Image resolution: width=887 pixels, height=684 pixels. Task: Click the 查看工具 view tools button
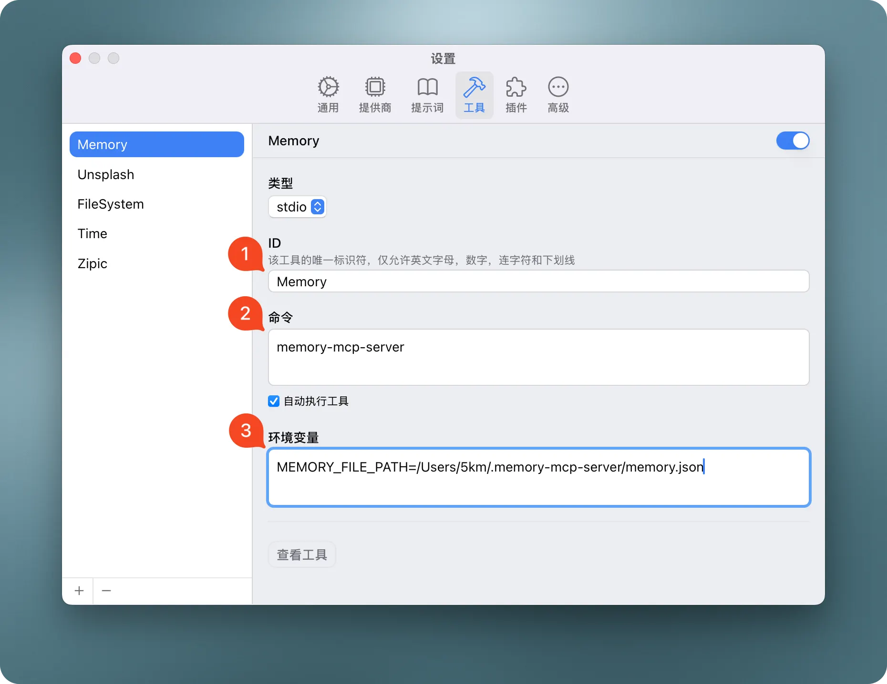coord(302,554)
